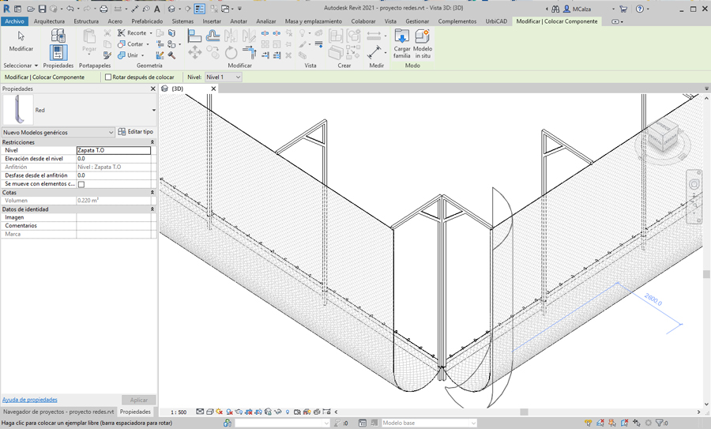The image size is (711, 429).
Task: Click the Print icon in quick access toolbar
Action: 103,9
